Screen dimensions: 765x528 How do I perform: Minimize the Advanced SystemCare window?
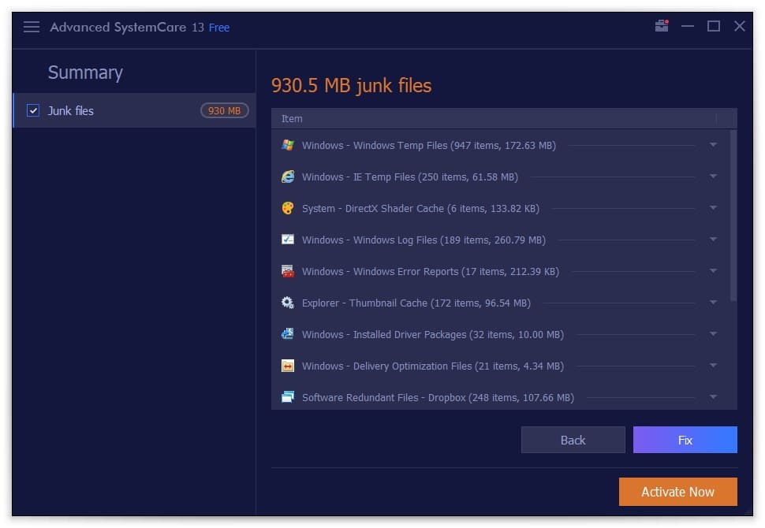tap(688, 26)
